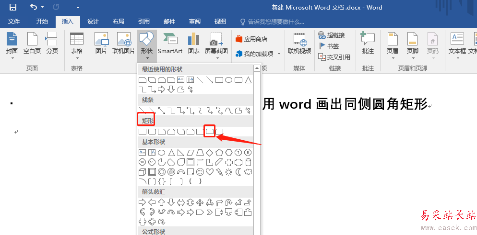
Task: Switch to the 布局 ribbon tab
Action: pyautogui.click(x=119, y=21)
